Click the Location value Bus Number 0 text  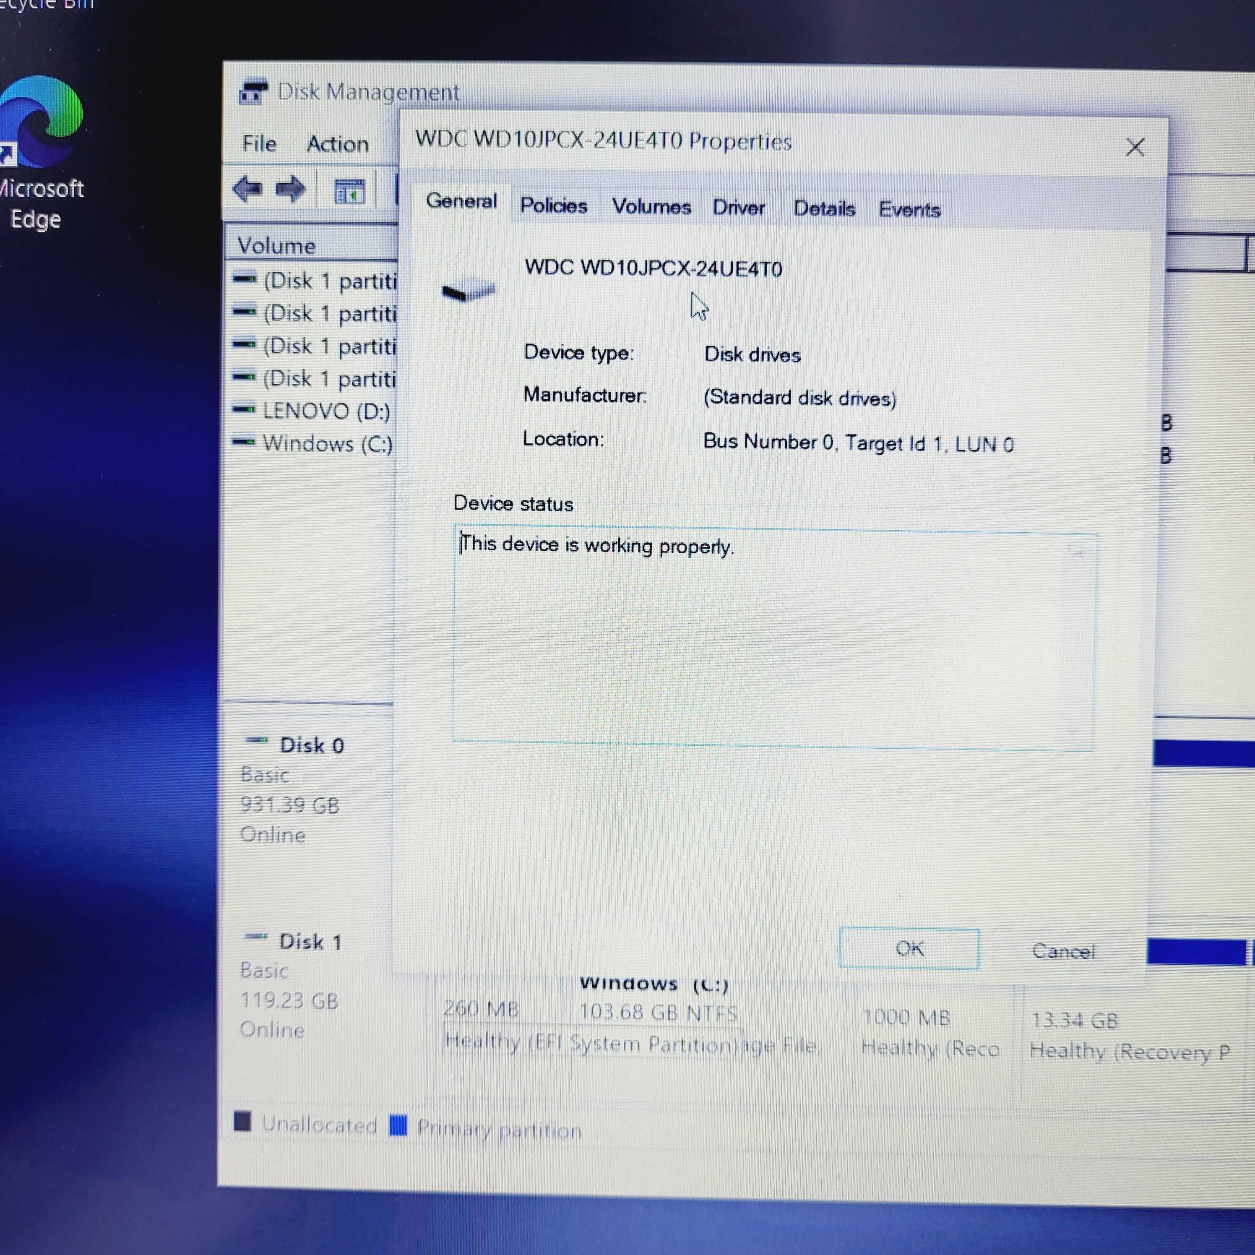click(x=858, y=443)
